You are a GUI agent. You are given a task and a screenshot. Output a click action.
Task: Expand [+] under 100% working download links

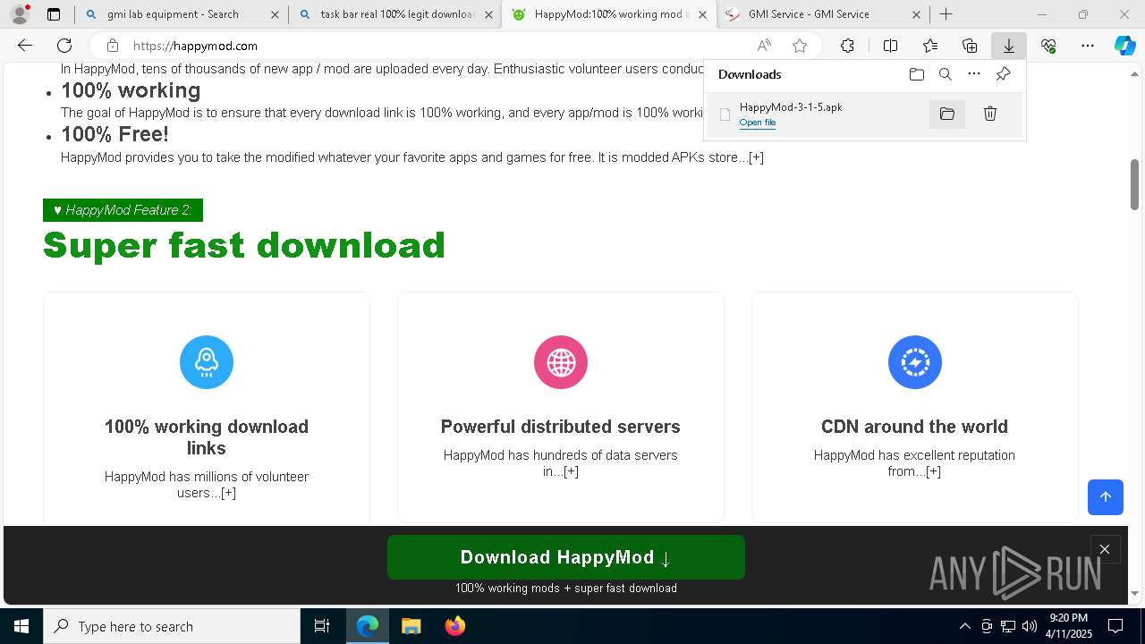[228, 493]
